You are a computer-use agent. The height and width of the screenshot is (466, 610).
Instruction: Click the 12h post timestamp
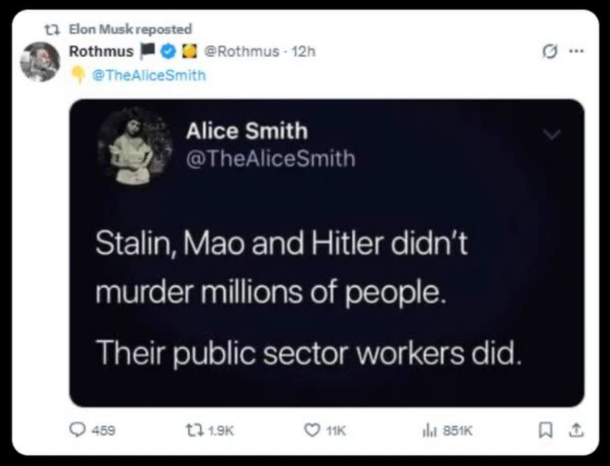[304, 52]
